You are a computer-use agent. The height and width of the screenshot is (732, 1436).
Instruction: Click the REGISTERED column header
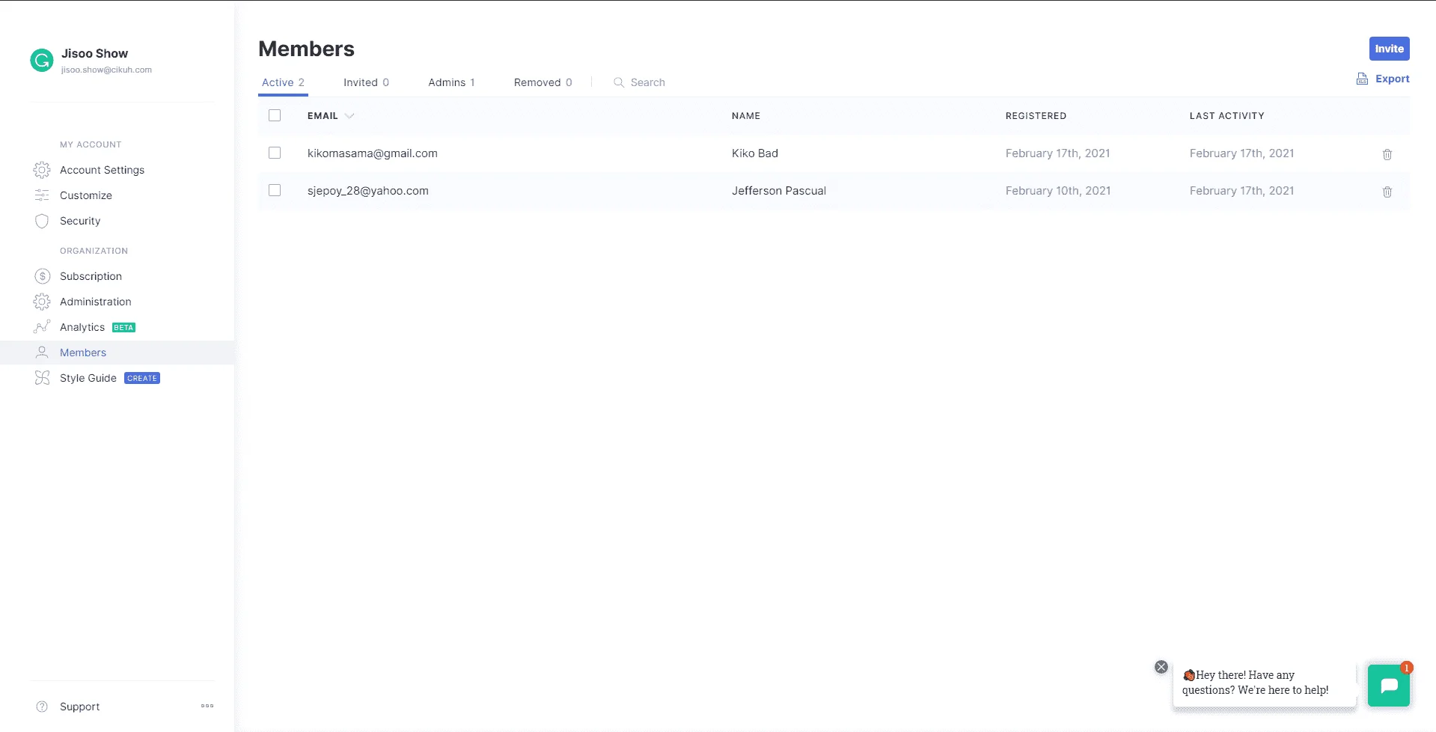(1036, 115)
